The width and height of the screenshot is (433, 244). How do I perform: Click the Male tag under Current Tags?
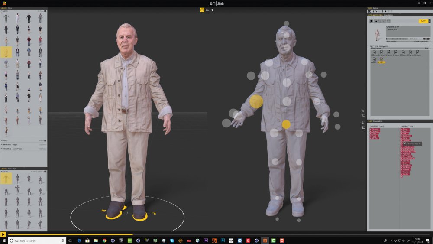tap(374, 136)
